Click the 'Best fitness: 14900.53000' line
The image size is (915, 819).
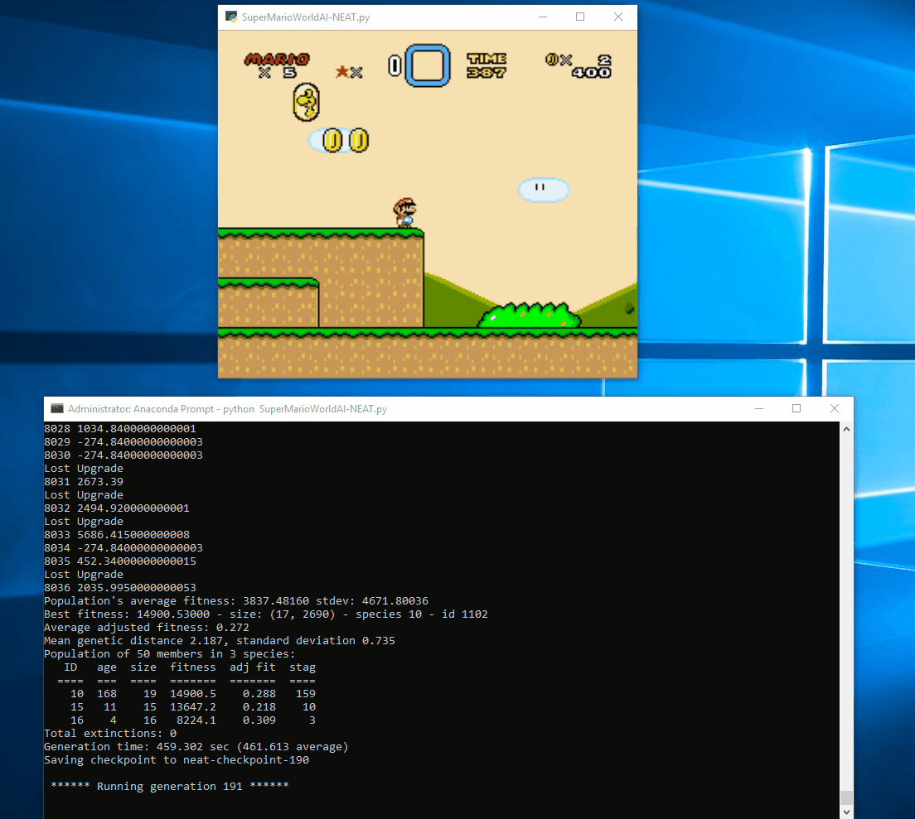[266, 614]
